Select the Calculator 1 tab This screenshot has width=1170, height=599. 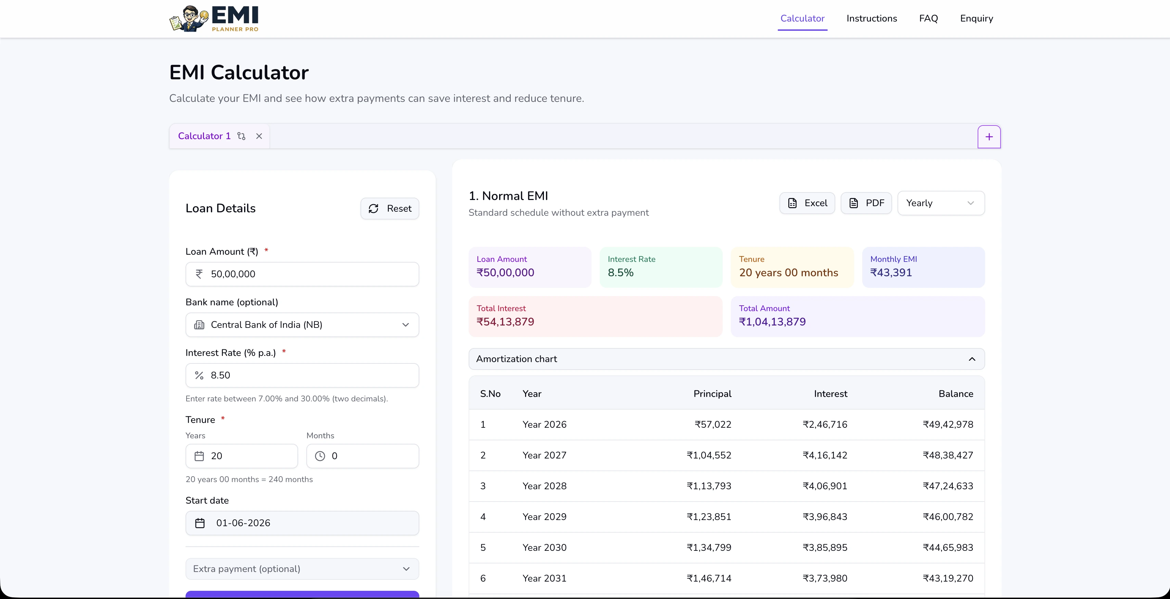(204, 136)
